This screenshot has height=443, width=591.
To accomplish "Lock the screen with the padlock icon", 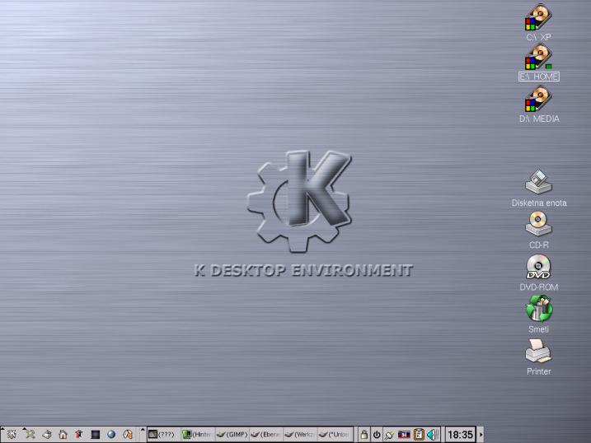I will coord(364,435).
